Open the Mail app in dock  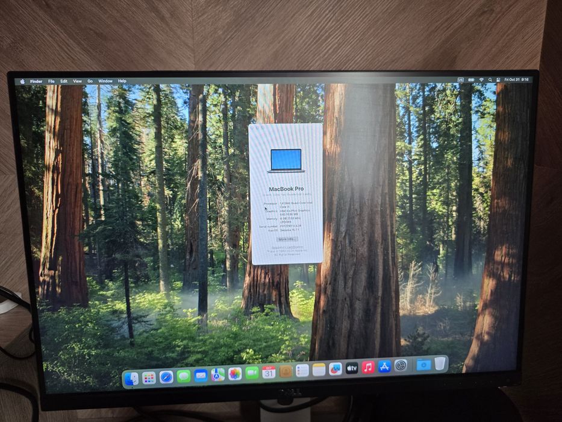coord(201,376)
